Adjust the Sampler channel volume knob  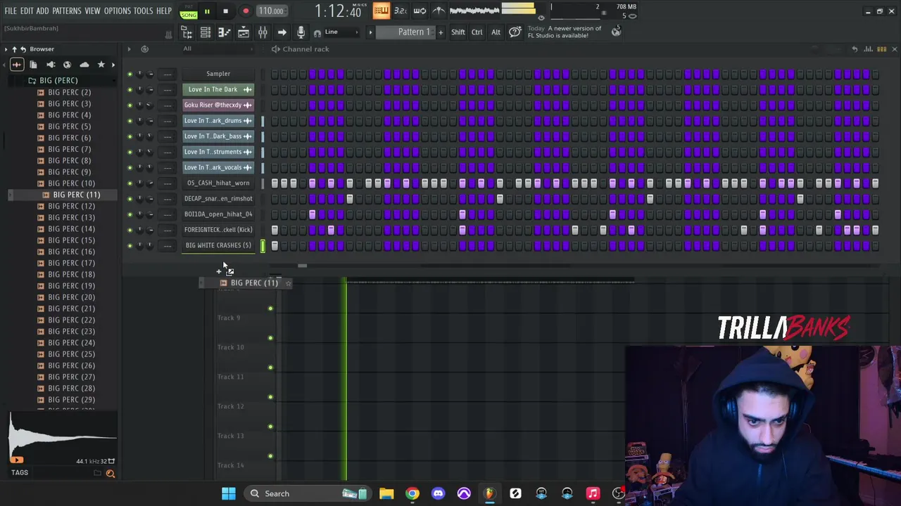pos(149,74)
